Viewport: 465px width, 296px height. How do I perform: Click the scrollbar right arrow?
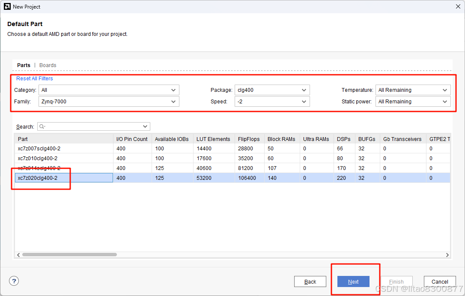pyautogui.click(x=447, y=255)
